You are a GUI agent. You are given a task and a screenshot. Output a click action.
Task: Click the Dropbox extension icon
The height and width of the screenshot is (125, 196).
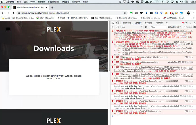[161, 13]
